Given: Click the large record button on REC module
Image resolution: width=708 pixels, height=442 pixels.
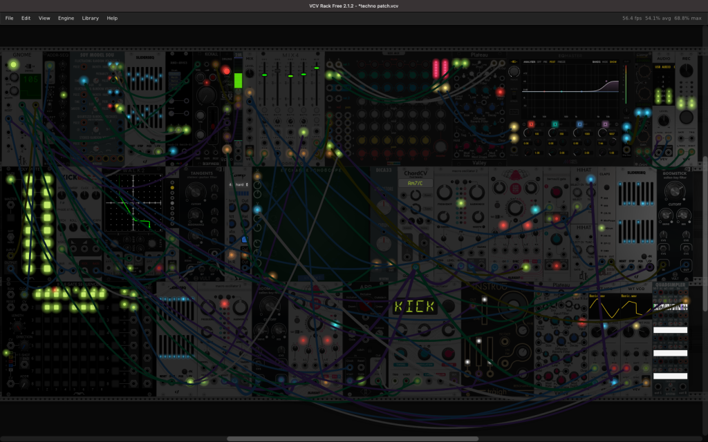Looking at the screenshot, I should coord(687,117).
